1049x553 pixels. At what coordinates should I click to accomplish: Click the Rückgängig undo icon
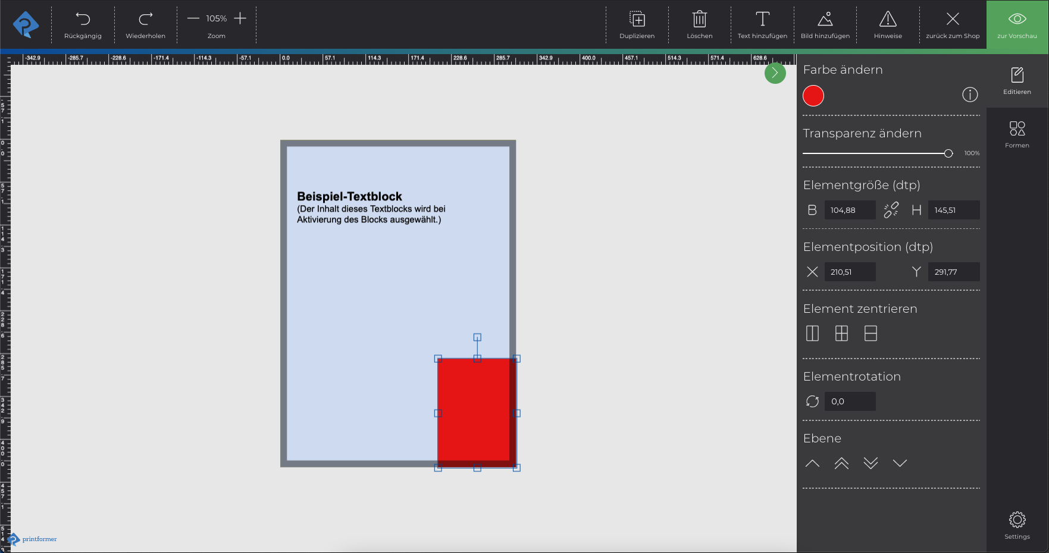click(83, 20)
